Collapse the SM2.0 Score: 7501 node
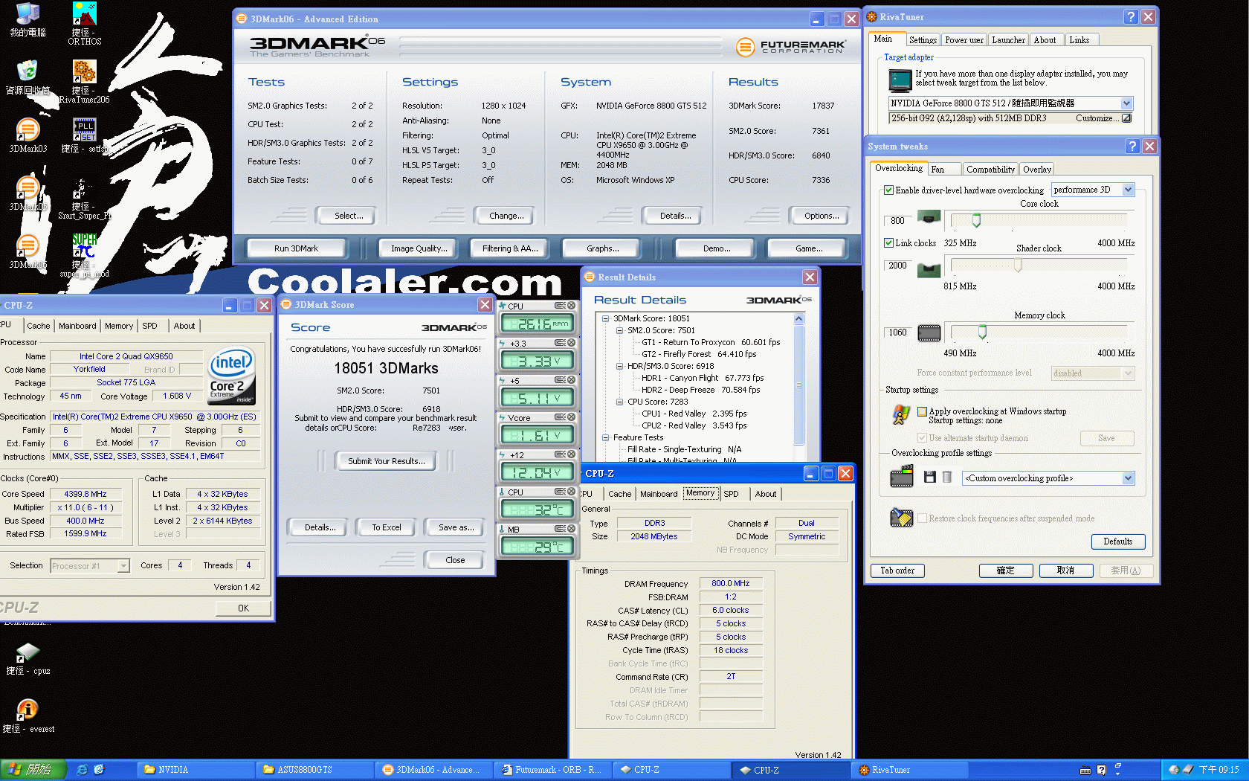Image resolution: width=1249 pixels, height=781 pixels. click(619, 330)
